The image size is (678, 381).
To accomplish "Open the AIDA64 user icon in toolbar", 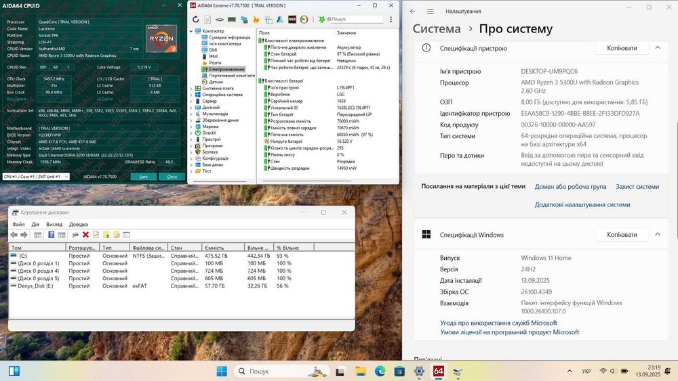I will (280, 20).
